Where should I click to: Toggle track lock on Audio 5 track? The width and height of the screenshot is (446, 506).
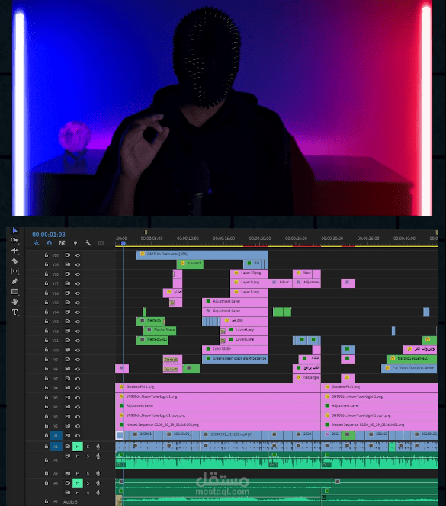point(47,501)
